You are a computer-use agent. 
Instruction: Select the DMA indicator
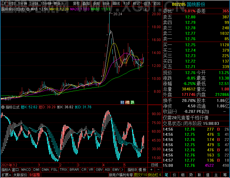[x=45, y=169]
